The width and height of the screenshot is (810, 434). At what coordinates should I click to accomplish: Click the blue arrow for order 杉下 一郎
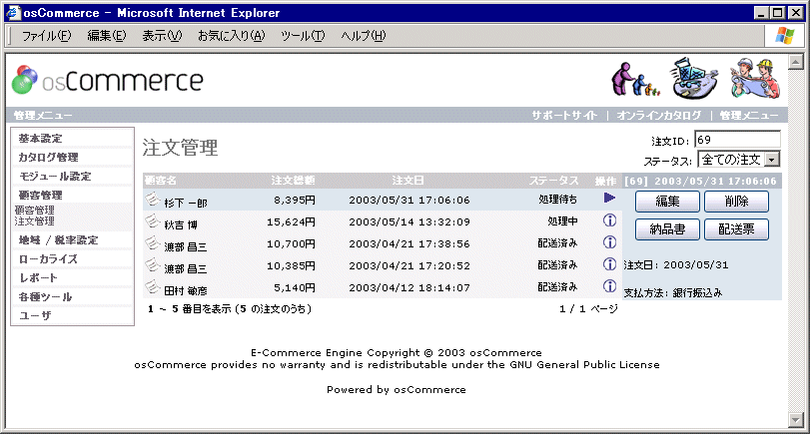(x=609, y=198)
